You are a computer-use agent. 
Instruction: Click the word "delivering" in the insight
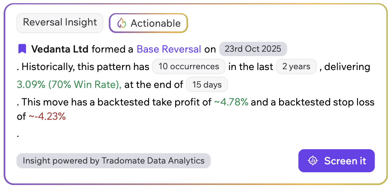coord(347,67)
